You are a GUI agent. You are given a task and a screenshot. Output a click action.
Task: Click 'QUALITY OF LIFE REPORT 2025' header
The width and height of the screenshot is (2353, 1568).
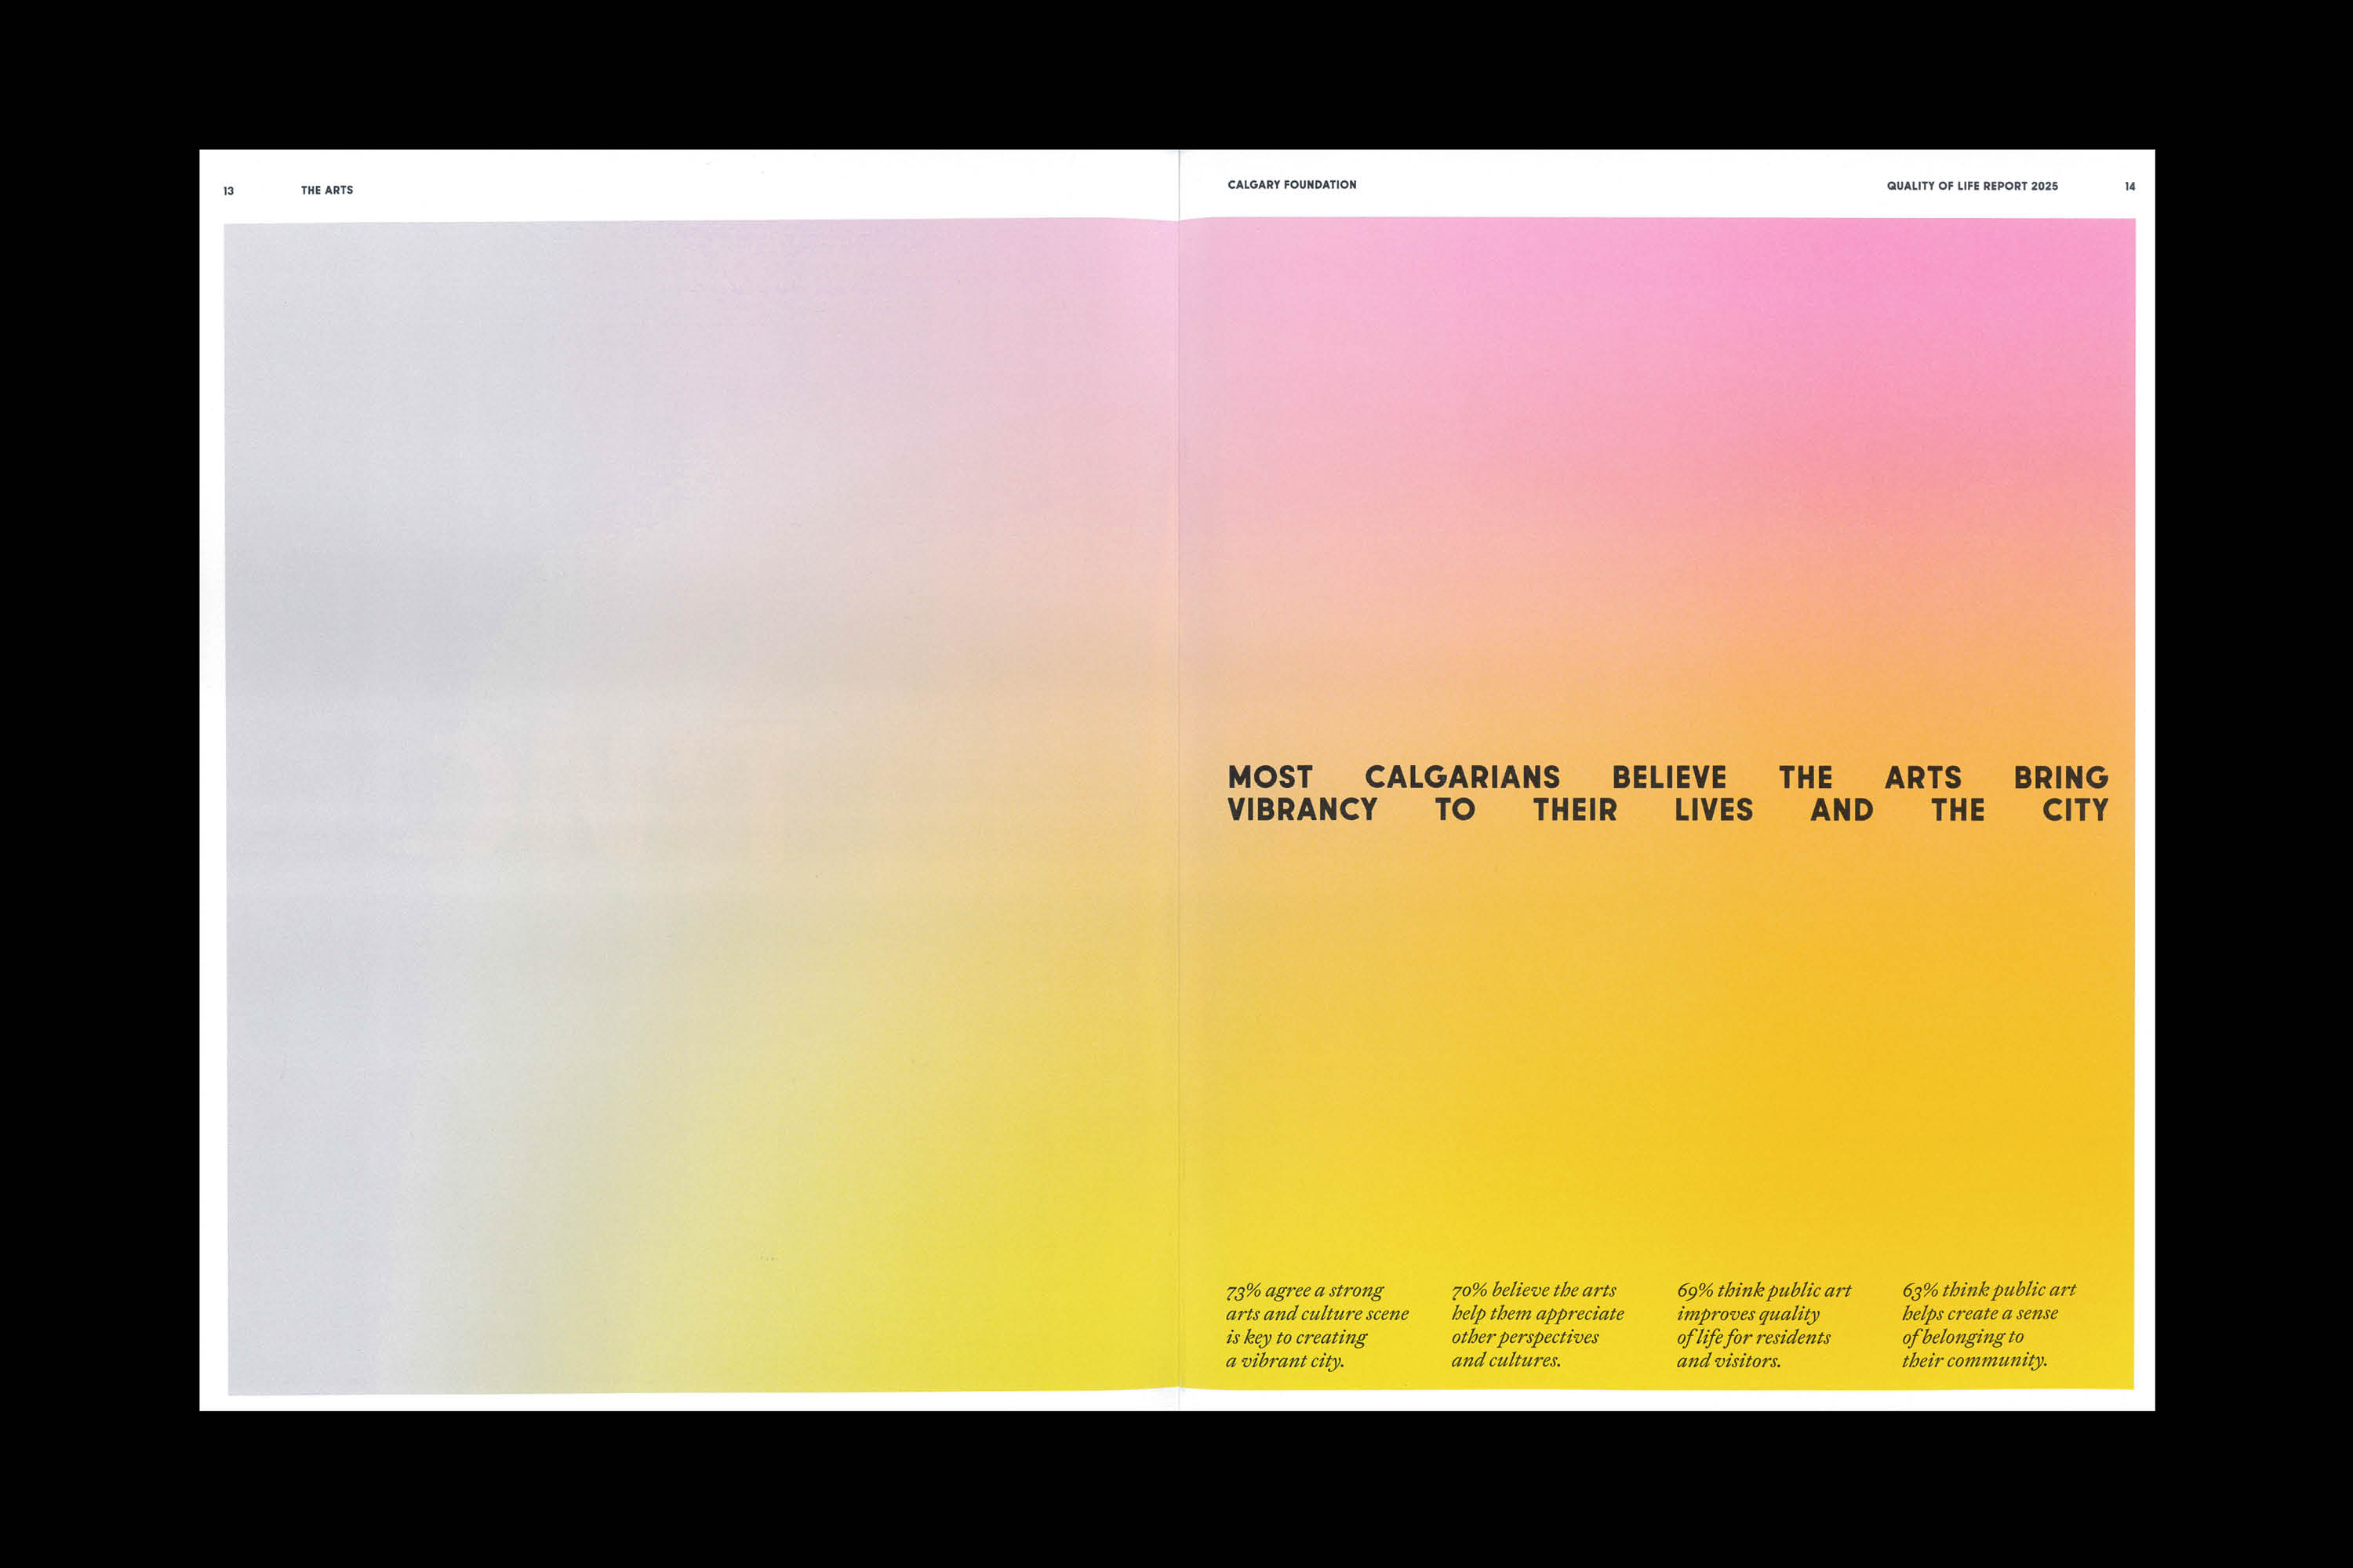point(1972,186)
